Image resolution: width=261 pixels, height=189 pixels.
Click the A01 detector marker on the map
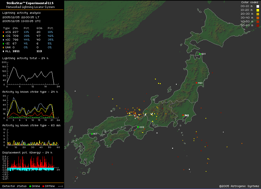tap(200, 54)
